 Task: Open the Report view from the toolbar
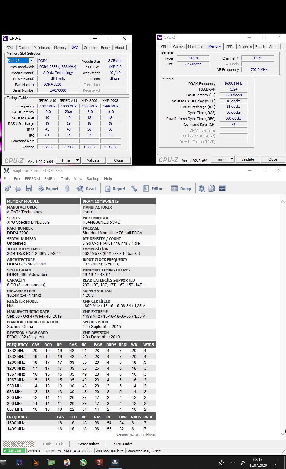[x=115, y=188]
